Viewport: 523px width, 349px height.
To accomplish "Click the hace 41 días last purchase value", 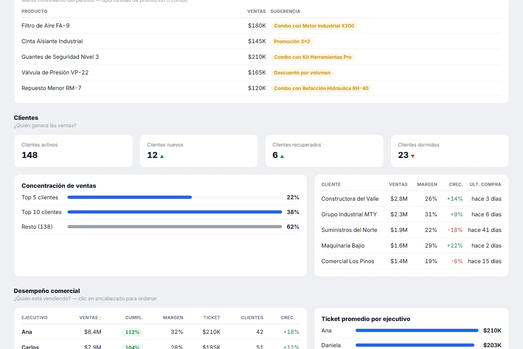I will coord(484,230).
